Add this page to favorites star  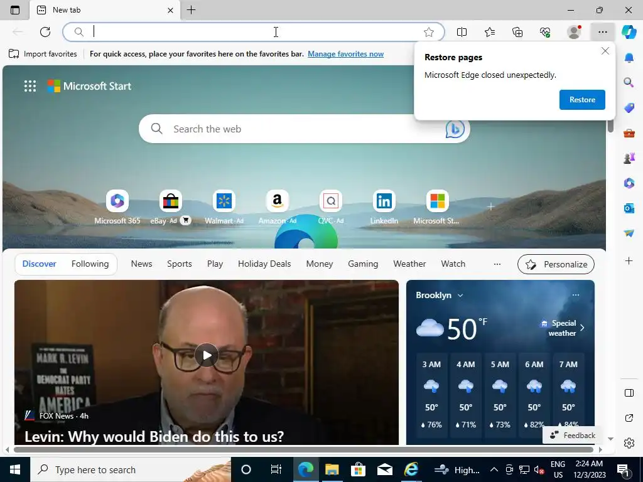428,32
